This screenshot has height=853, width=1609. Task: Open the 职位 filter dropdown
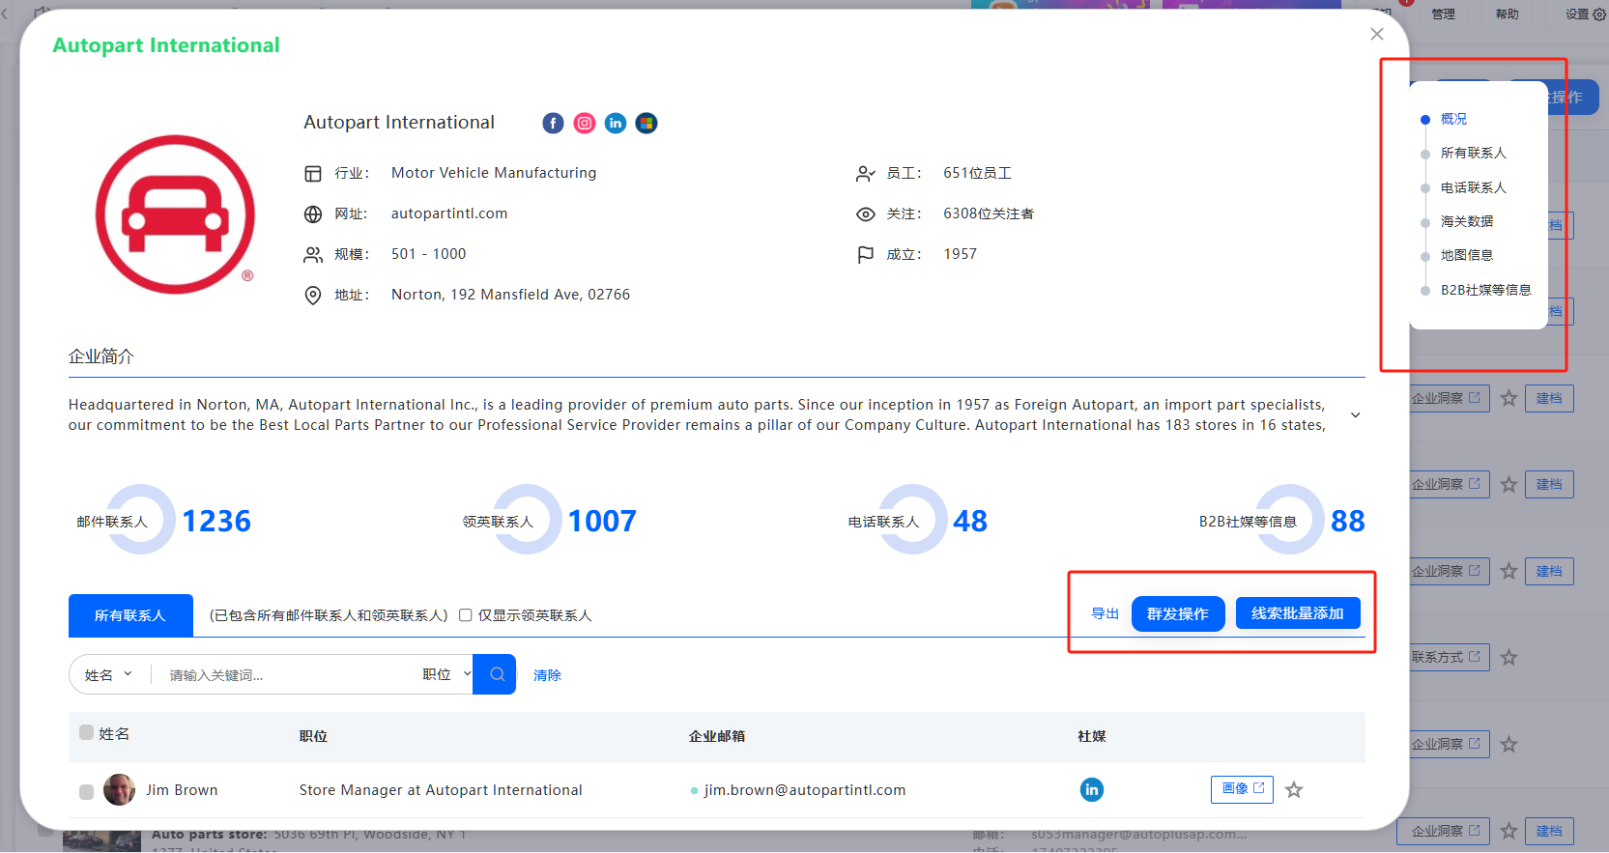446,674
